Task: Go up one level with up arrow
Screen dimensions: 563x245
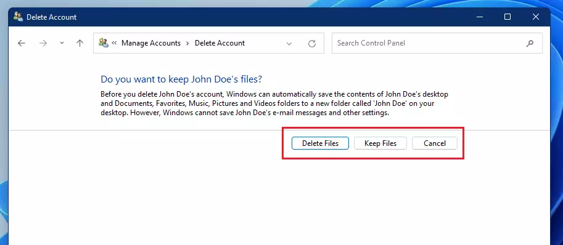Action: [80, 43]
